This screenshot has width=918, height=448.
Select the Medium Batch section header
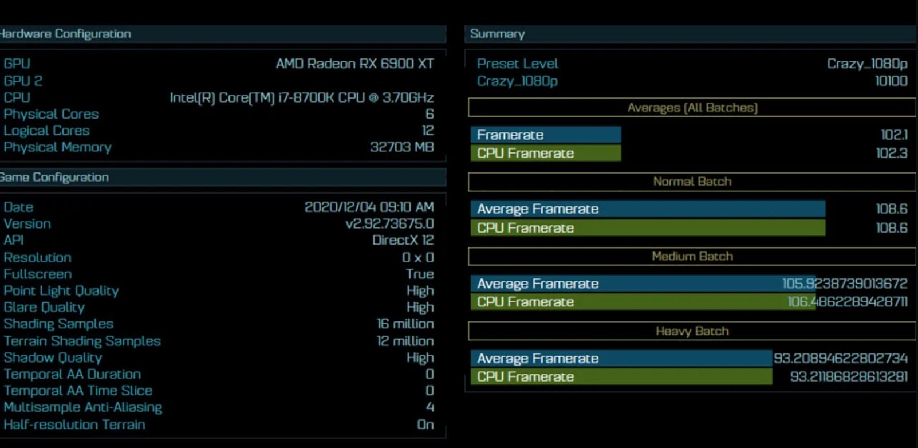pyautogui.click(x=692, y=256)
